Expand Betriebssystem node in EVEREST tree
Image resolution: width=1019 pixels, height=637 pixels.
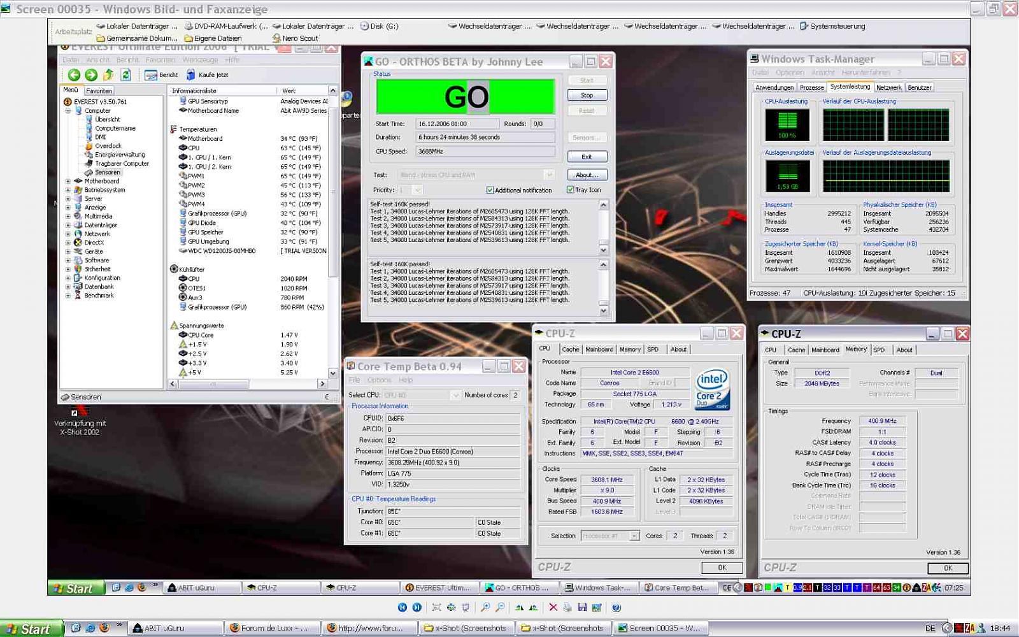(68, 190)
